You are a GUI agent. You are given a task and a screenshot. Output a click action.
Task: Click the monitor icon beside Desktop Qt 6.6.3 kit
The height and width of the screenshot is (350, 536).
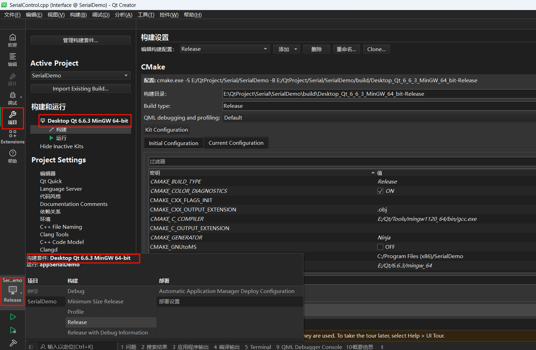[x=43, y=121]
